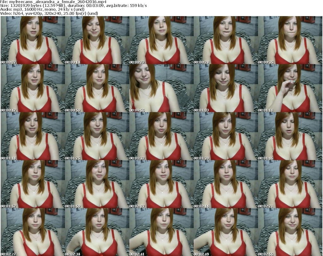Select the thumbnail stamped 00:02:34
Viewport: 323px width, 256px height.
[x=97, y=232]
